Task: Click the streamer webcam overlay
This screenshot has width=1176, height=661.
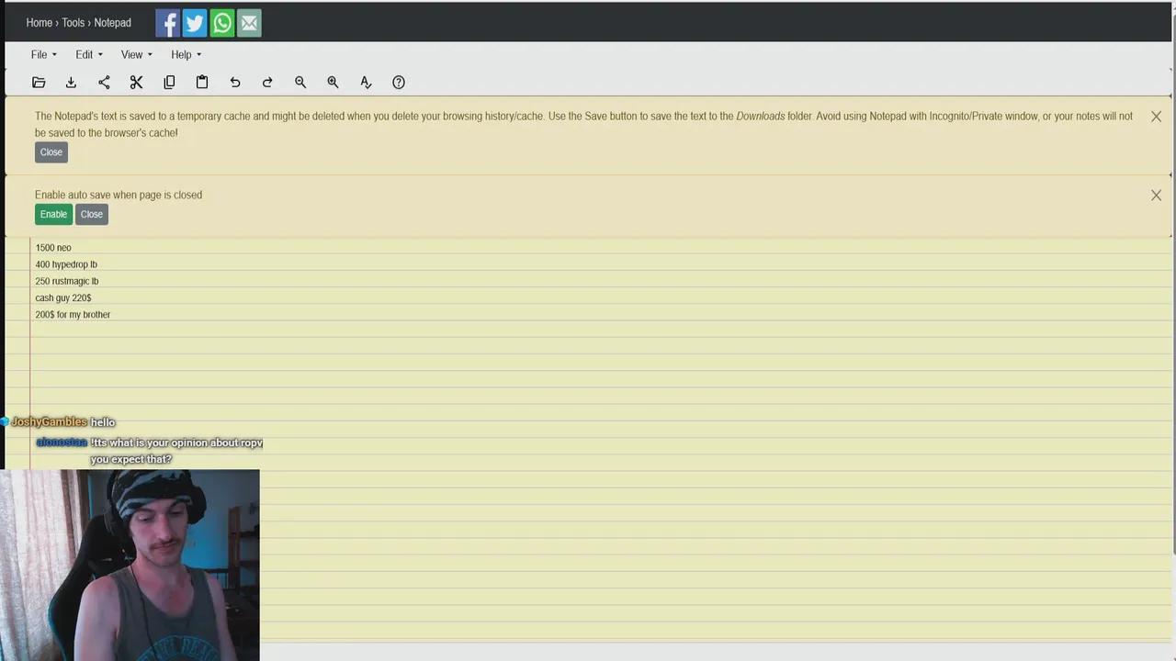Action: click(130, 566)
